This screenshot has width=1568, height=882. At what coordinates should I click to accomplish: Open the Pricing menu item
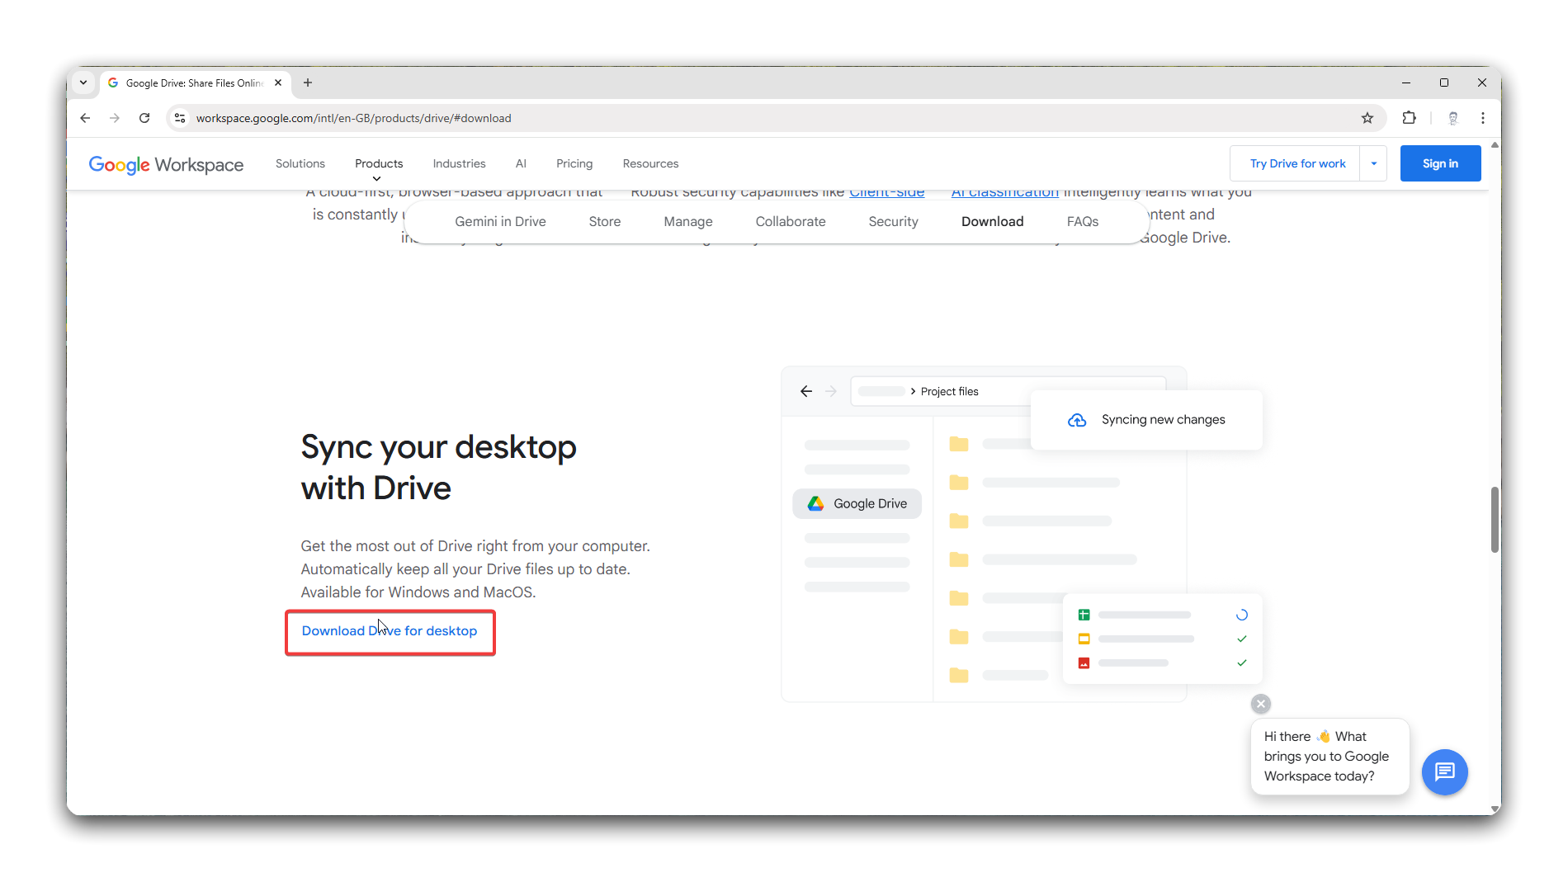(574, 163)
